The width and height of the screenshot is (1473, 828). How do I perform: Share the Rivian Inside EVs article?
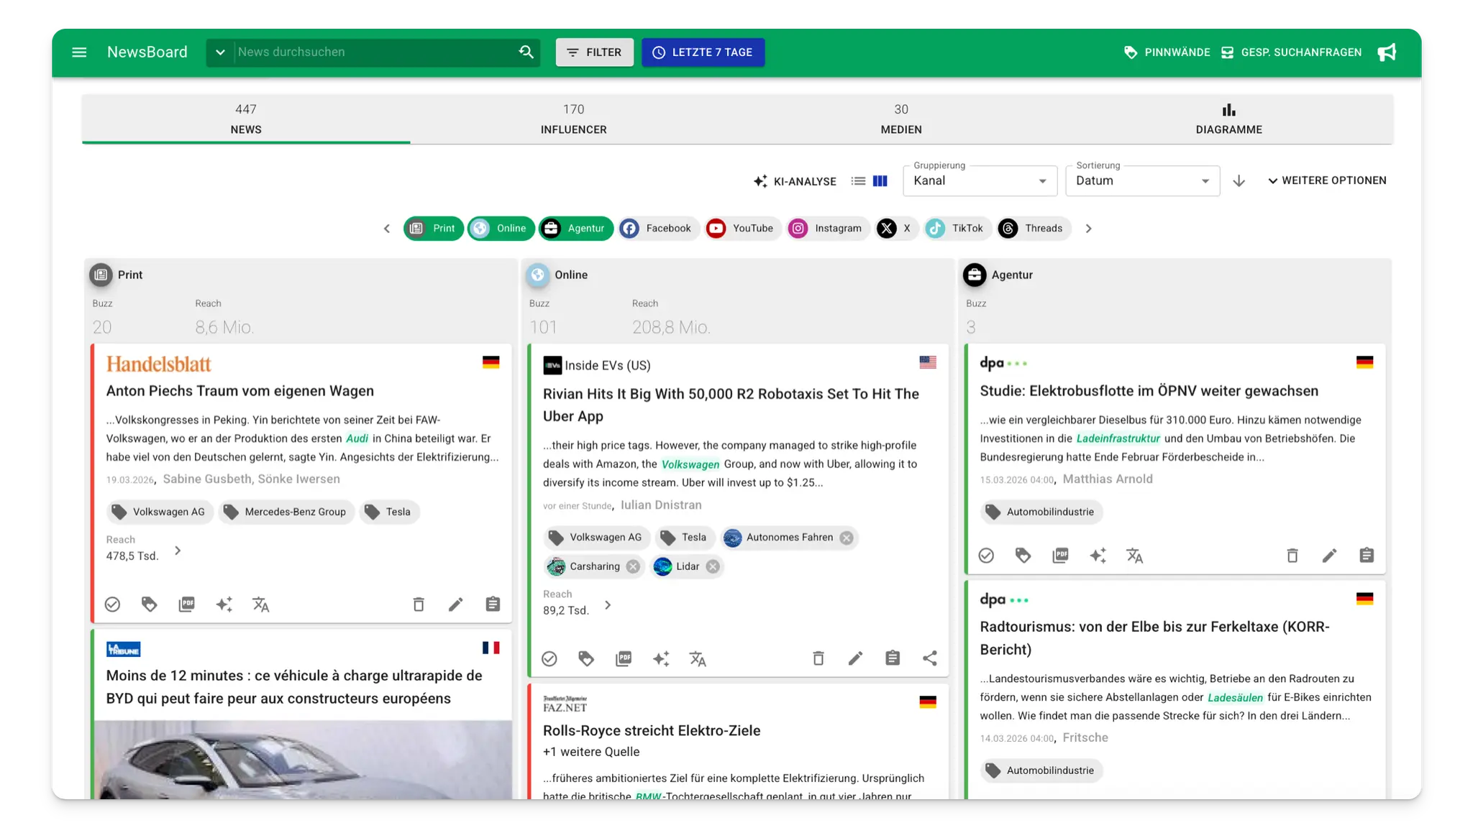coord(930,658)
